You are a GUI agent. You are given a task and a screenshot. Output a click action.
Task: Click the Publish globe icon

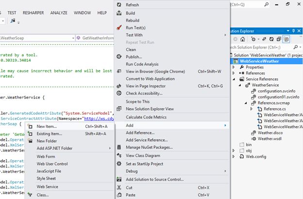[119, 57]
